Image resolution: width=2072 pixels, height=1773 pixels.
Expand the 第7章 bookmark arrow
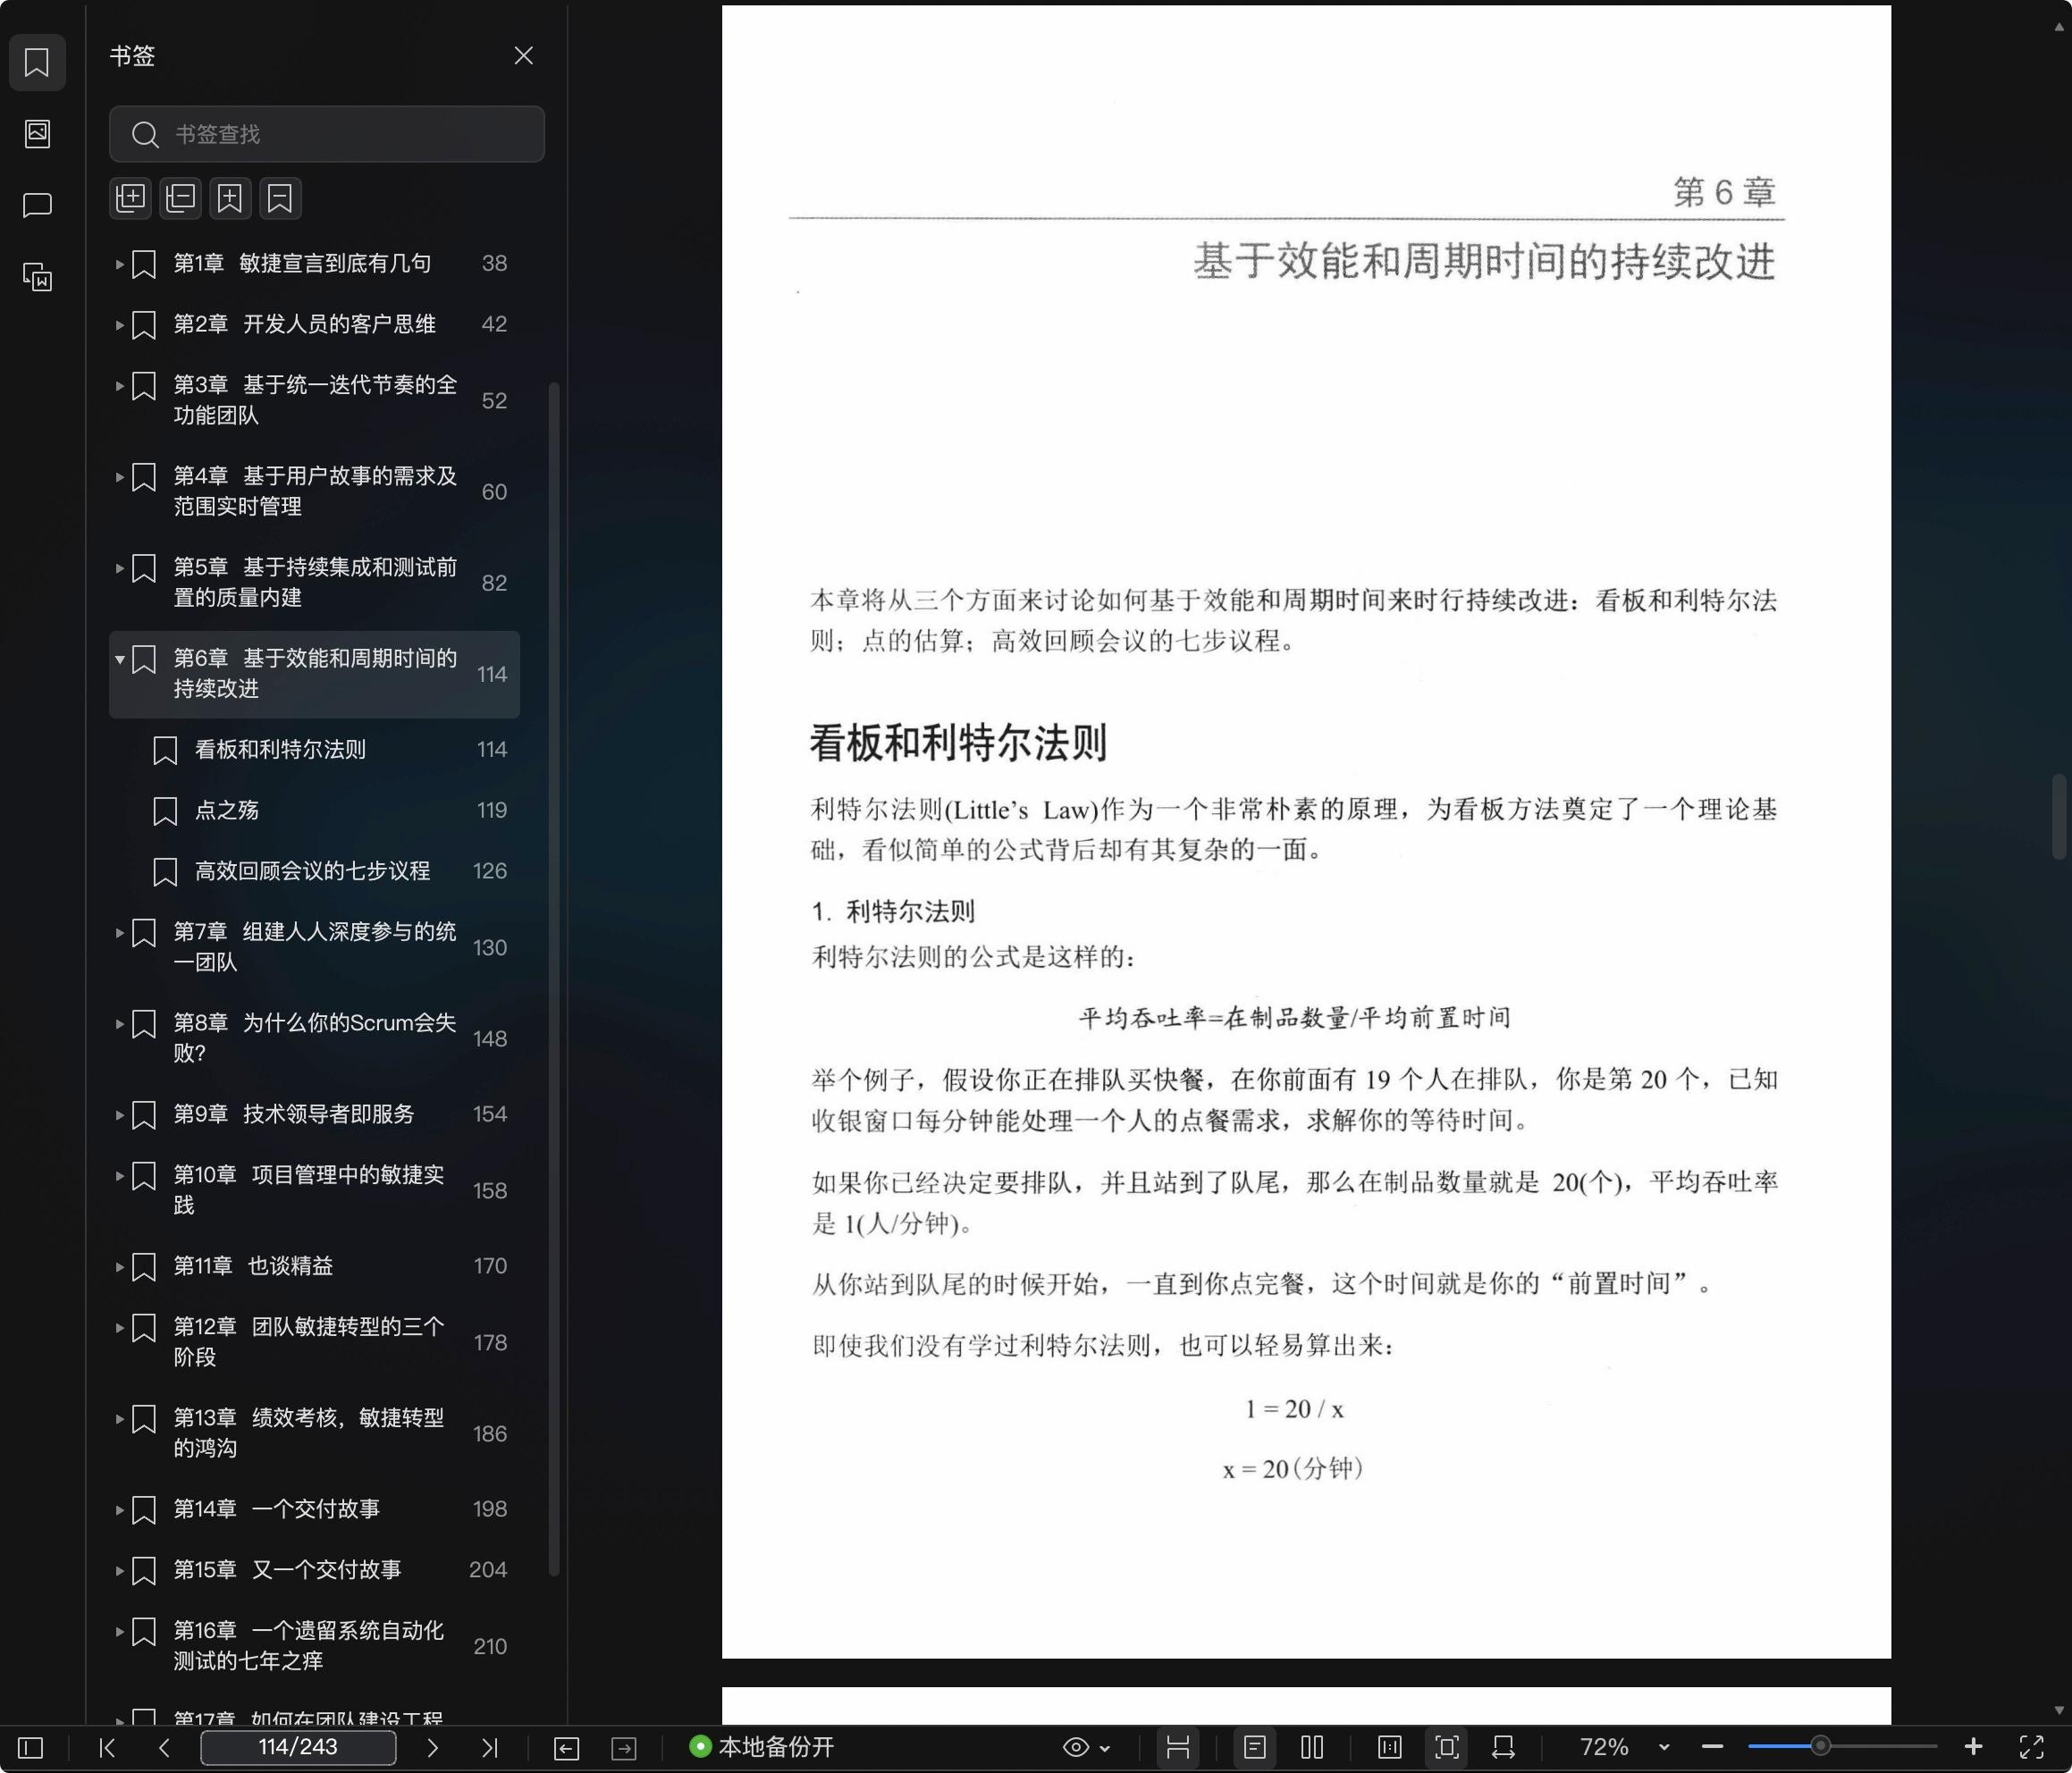click(x=119, y=933)
